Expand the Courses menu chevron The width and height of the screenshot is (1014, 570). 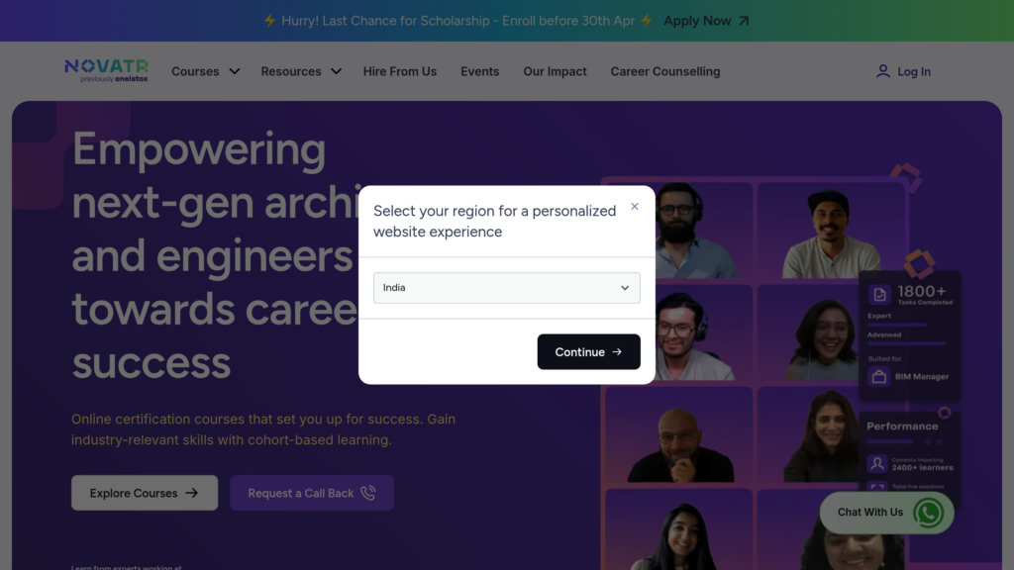(235, 71)
